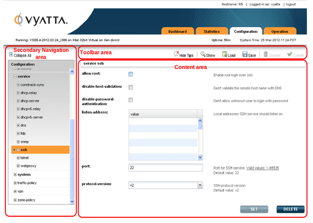Click the 'Logged in as: vyatta' text
Viewport: 313px width, 223px height.
[265, 4]
